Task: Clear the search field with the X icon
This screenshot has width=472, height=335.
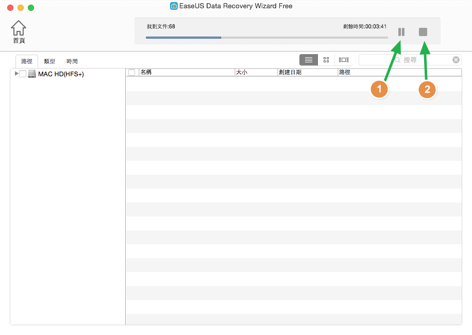Action: 456,60
